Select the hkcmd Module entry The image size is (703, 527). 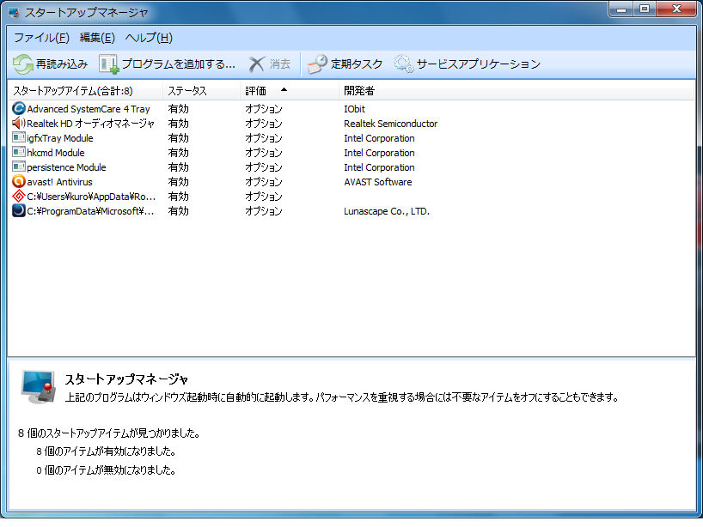tap(351, 152)
